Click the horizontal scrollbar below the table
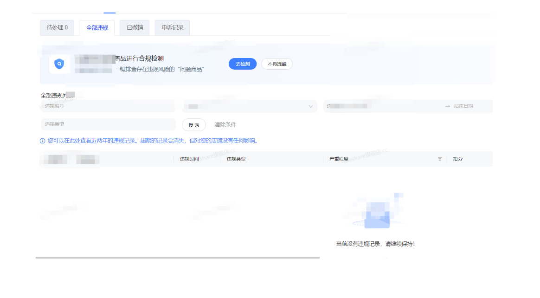Image resolution: width=540 pixels, height=298 pixels. [177, 258]
